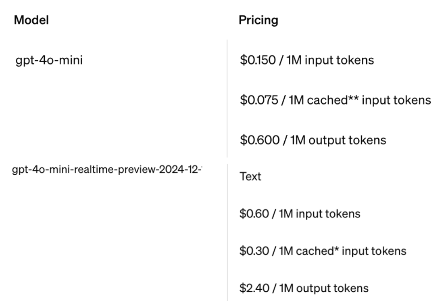Viewport: 446px width, 301px height.
Task: Click the $2.40 output tokens price
Action: point(304,288)
